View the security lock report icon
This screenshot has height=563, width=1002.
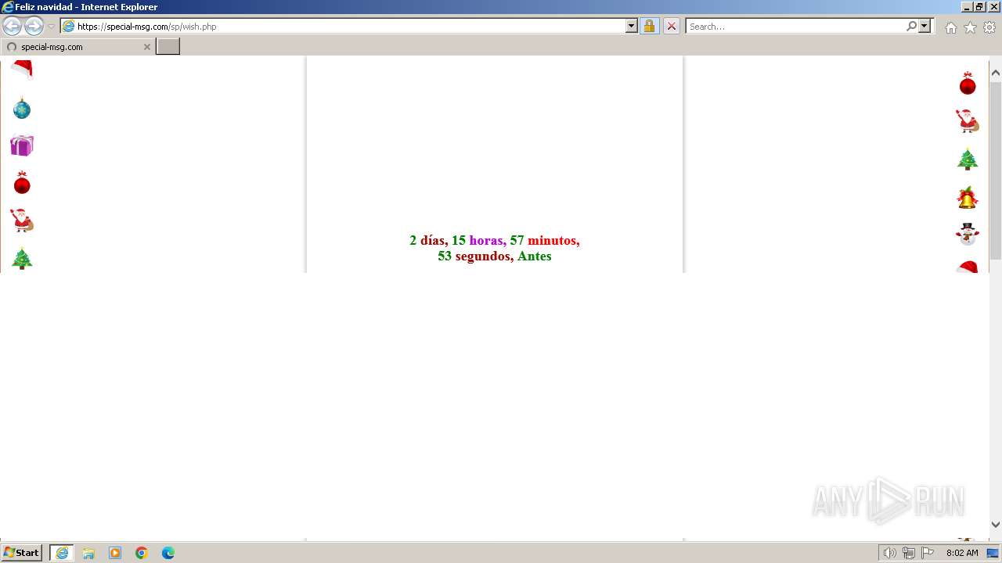coord(649,26)
